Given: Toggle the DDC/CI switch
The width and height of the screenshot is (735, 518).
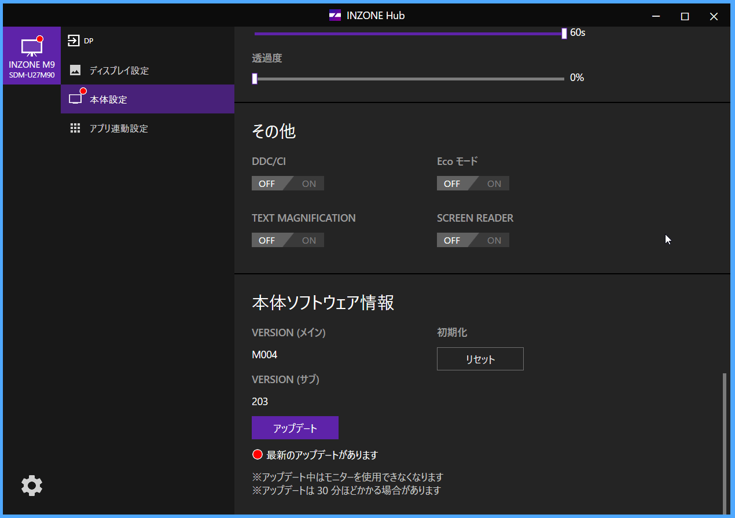Looking at the screenshot, I should point(288,183).
